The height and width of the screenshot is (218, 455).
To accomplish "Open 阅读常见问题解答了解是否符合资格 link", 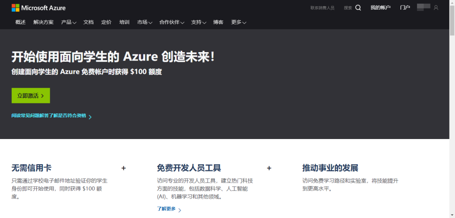I will [49, 116].
